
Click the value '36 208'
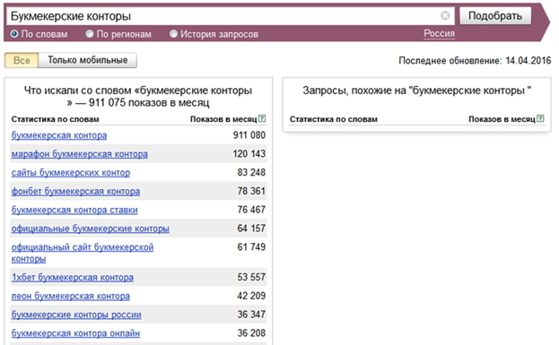[x=251, y=332]
